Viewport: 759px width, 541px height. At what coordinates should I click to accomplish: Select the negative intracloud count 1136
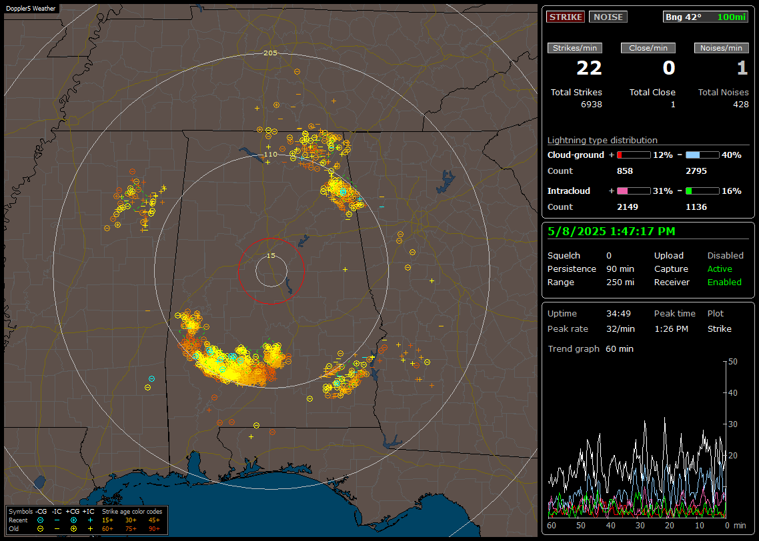696,207
